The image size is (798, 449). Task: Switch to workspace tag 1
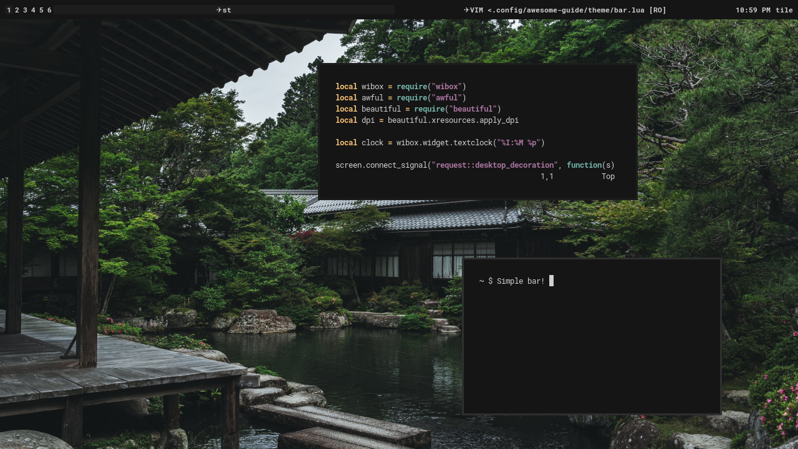point(9,10)
